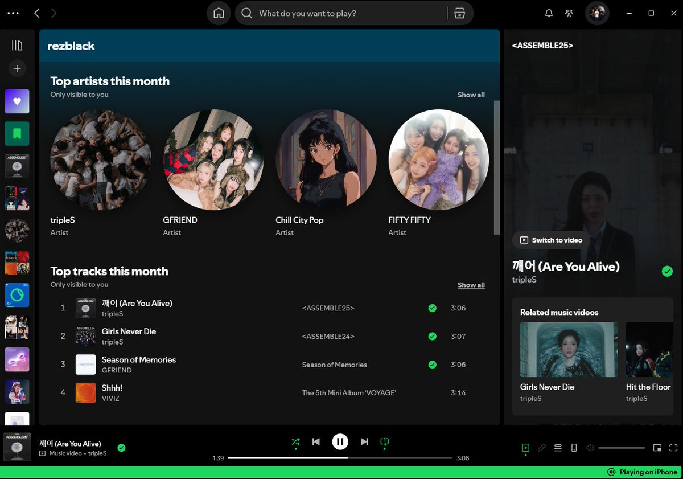The height and width of the screenshot is (479, 683).
Task: Mute with the volume speaker icon
Action: point(590,448)
